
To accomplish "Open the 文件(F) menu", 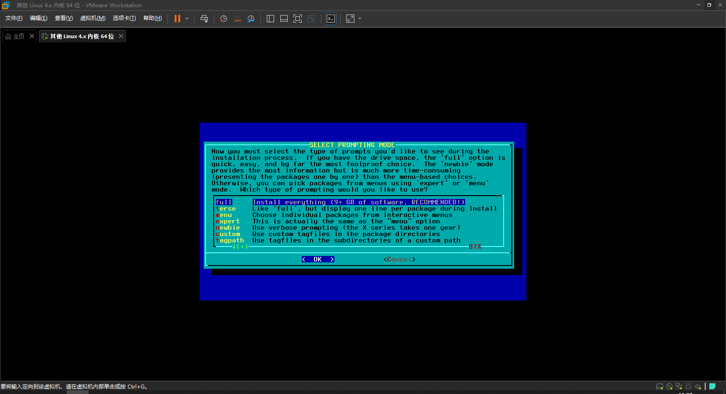I will tap(14, 18).
